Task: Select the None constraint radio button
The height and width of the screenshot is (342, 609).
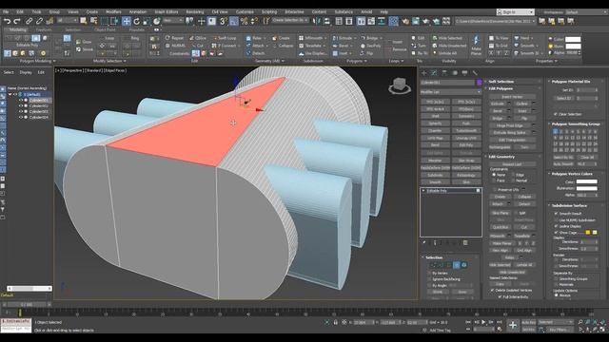Action: coord(494,175)
